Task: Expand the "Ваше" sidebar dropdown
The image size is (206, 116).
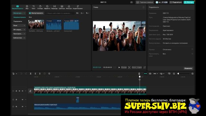Action: 19,25
